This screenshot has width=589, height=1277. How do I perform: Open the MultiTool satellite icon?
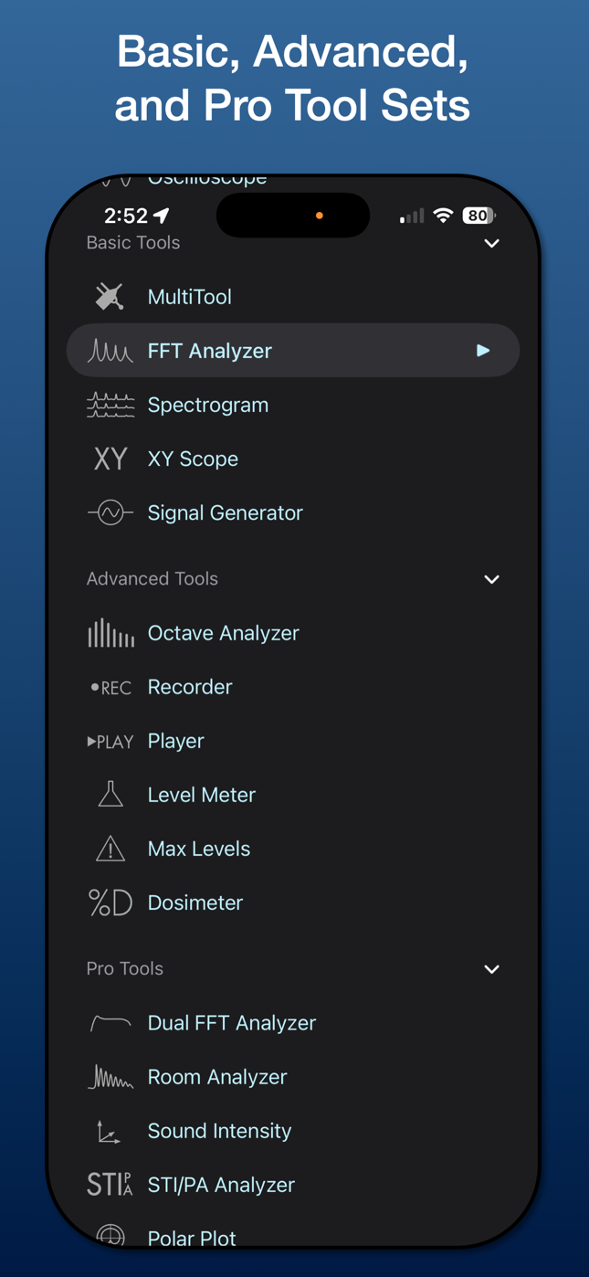coord(110,297)
